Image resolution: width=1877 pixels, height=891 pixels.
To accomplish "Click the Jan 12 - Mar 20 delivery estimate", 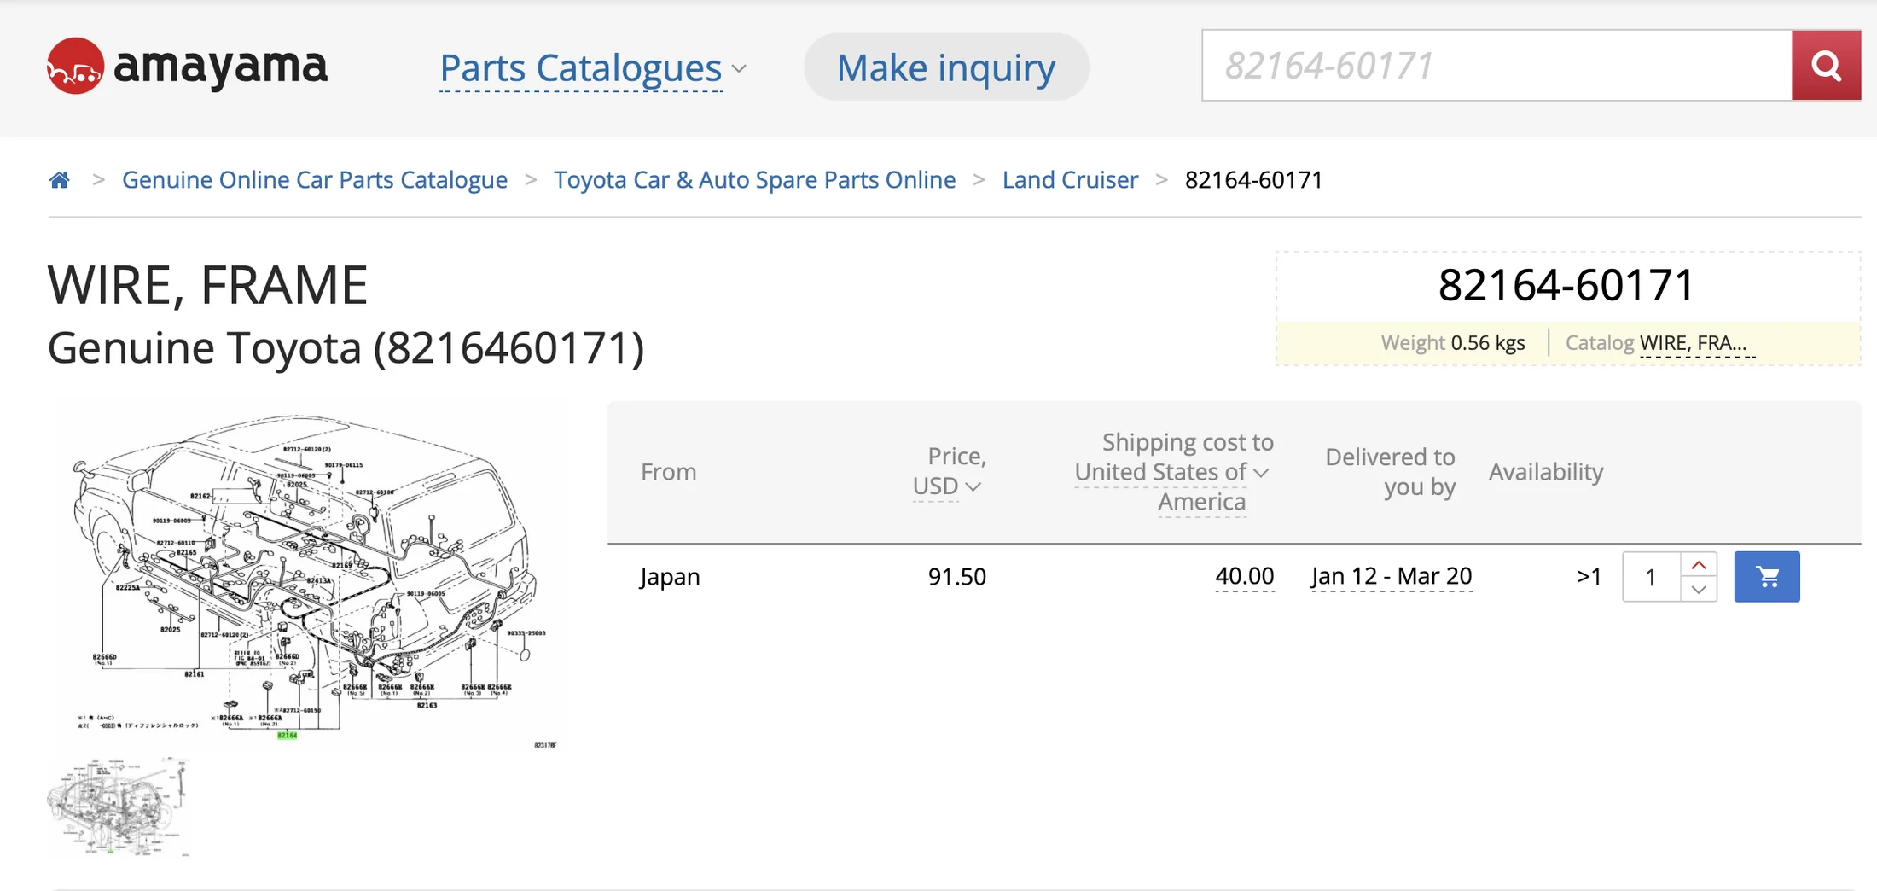I will click(x=1392, y=577).
